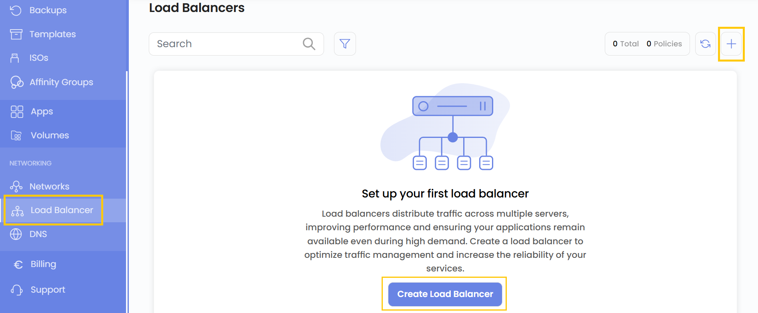The image size is (758, 313).
Task: Click the DNS globe icon
Action: click(x=16, y=234)
